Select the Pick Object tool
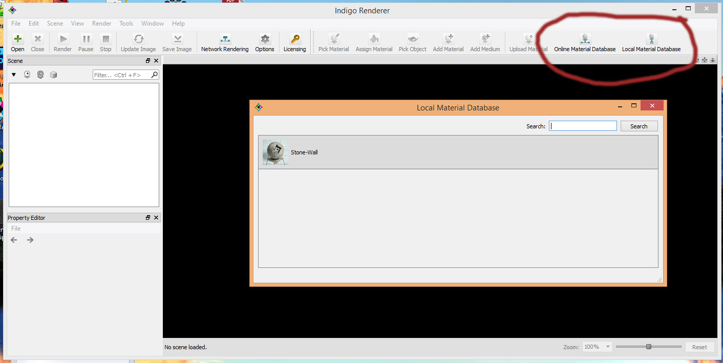723x363 pixels. (413, 43)
